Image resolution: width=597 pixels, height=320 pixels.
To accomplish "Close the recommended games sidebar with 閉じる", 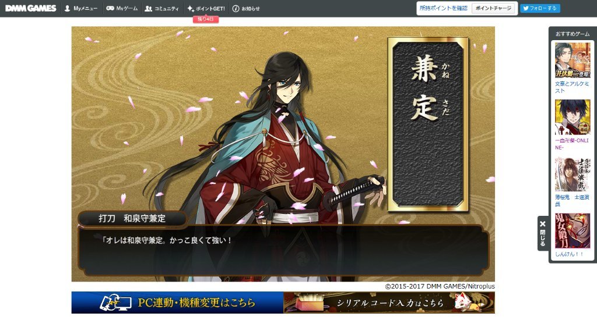I will tap(543, 233).
